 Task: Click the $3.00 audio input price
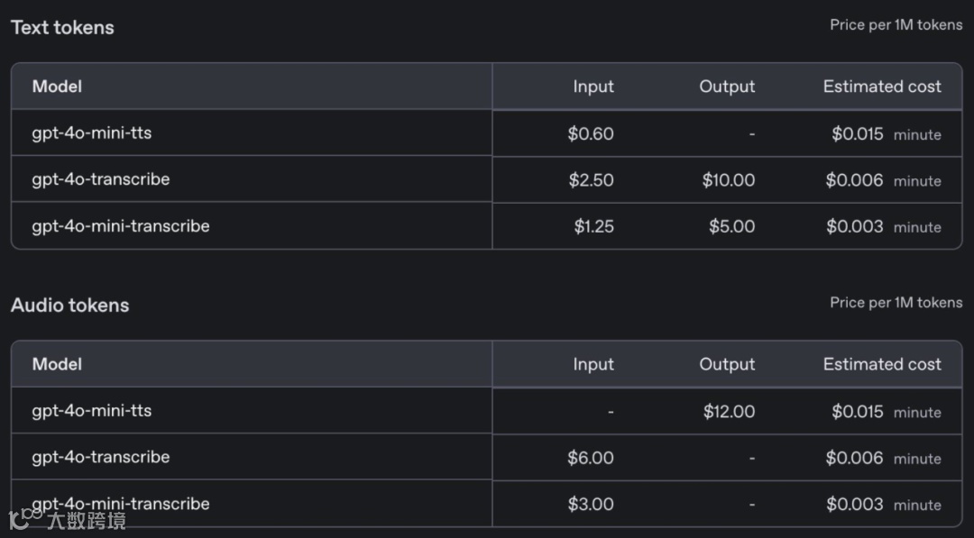(590, 504)
